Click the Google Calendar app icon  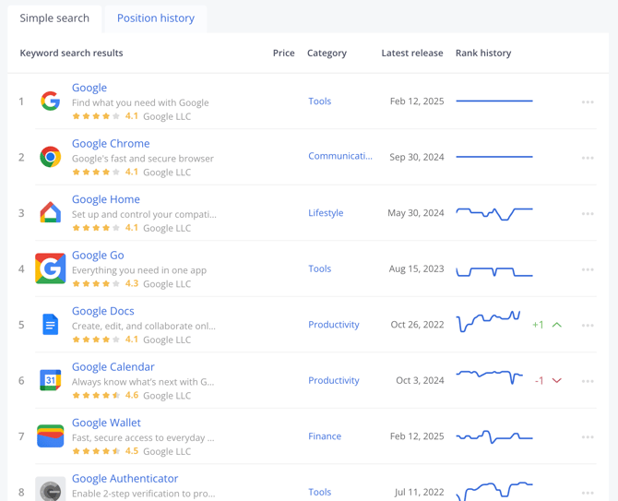(x=51, y=380)
